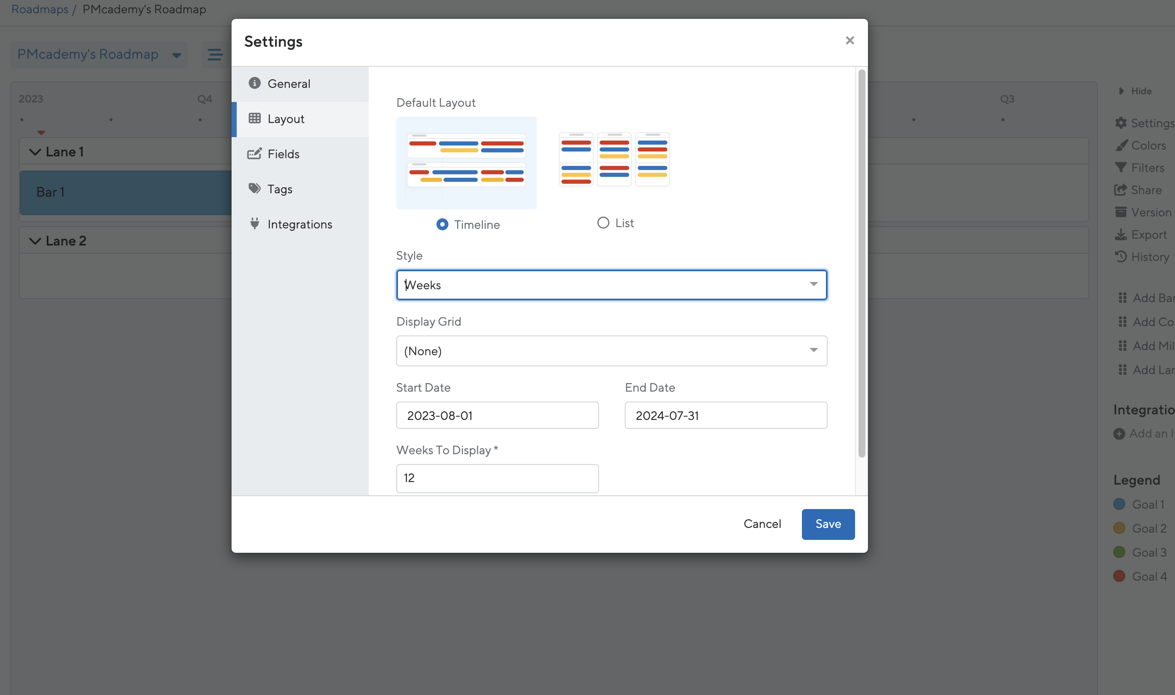The height and width of the screenshot is (695, 1175).
Task: Select the List layout radio button
Action: [x=603, y=223]
